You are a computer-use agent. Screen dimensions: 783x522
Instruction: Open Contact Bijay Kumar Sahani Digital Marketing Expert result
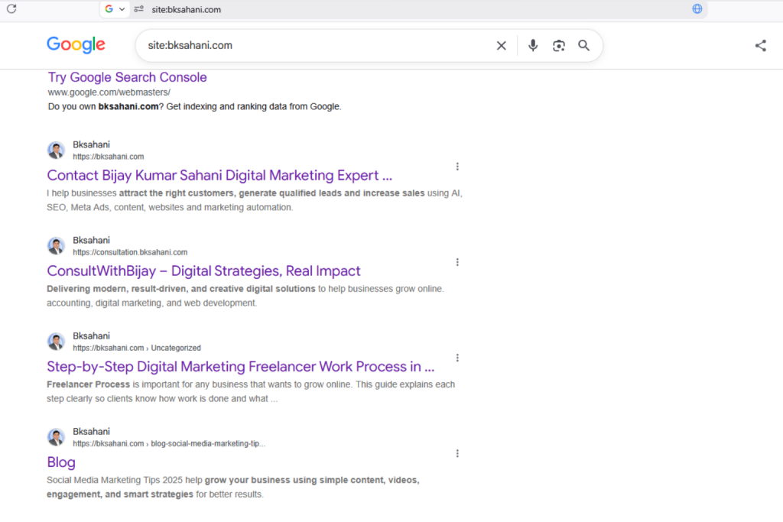click(x=219, y=175)
